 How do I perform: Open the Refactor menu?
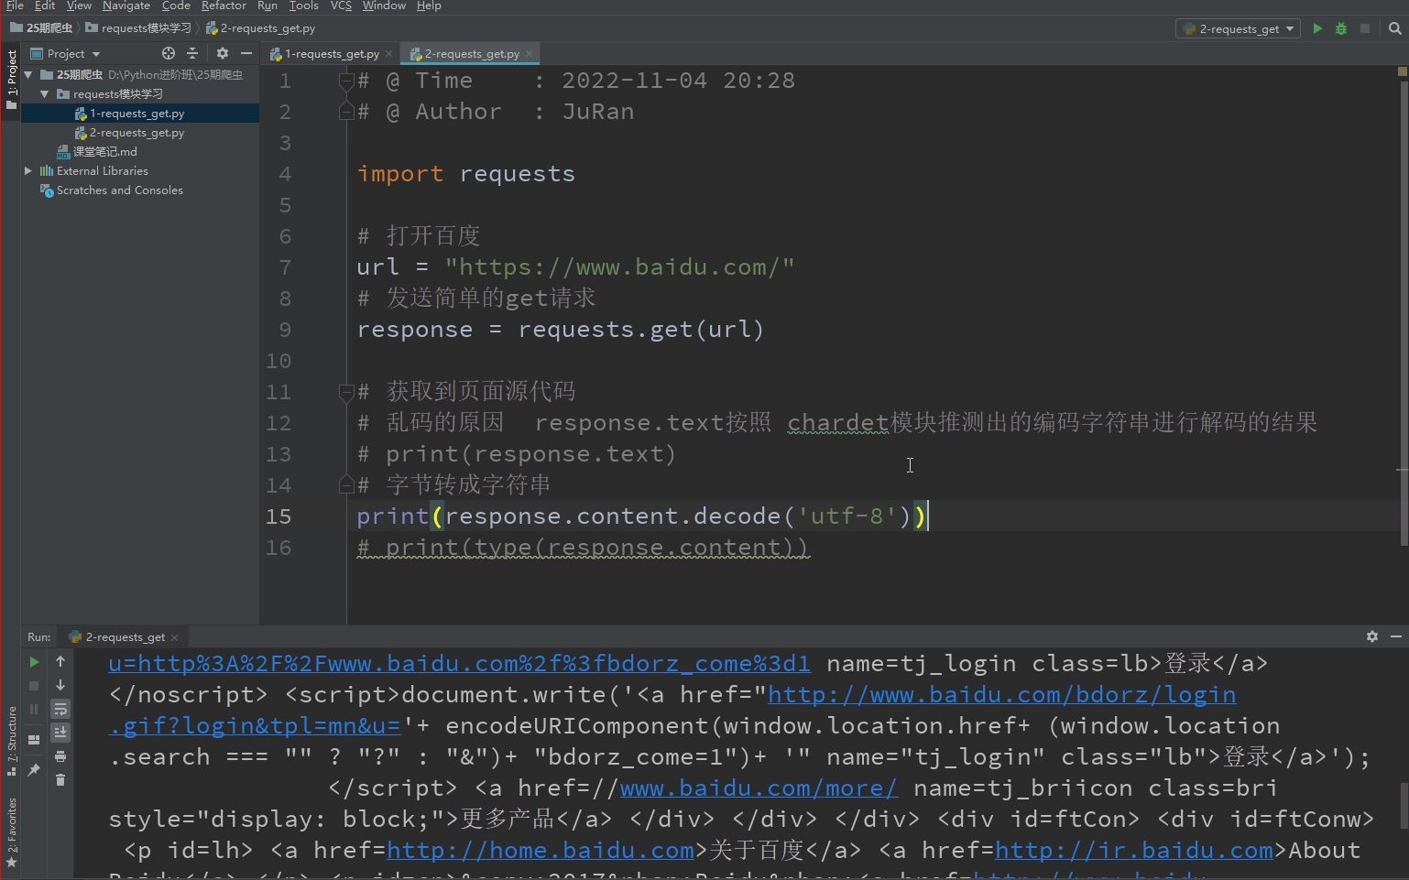click(224, 5)
